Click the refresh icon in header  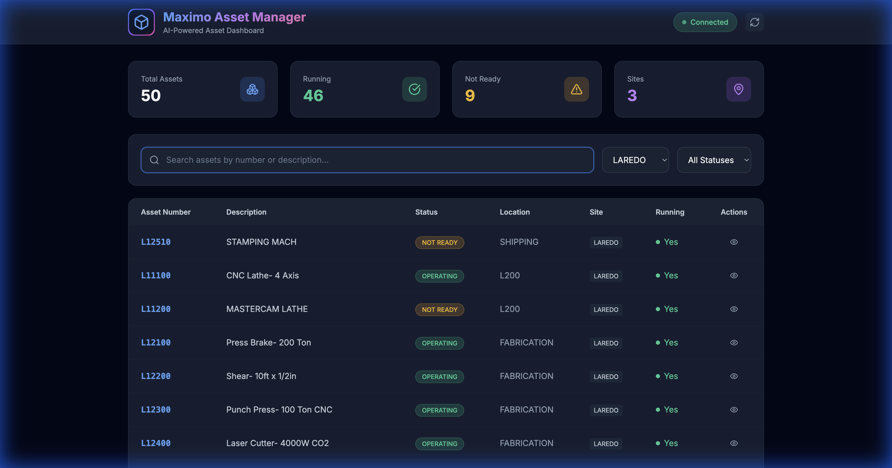754,22
